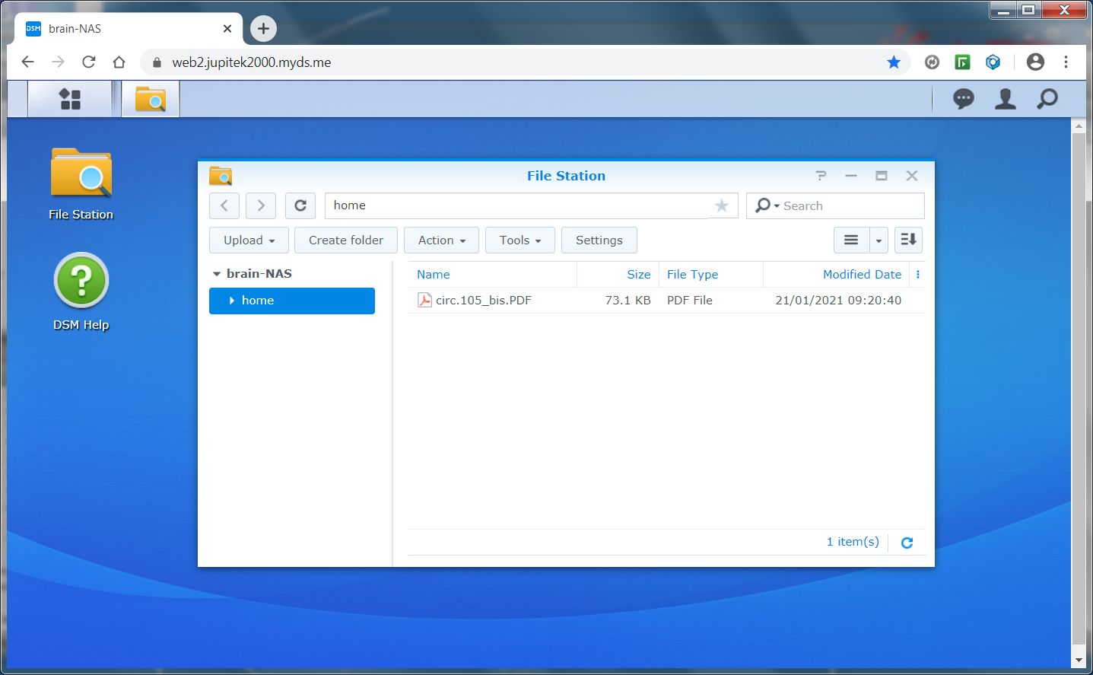Click File Station forward arrow
Image resolution: width=1093 pixels, height=675 pixels.
click(261, 205)
